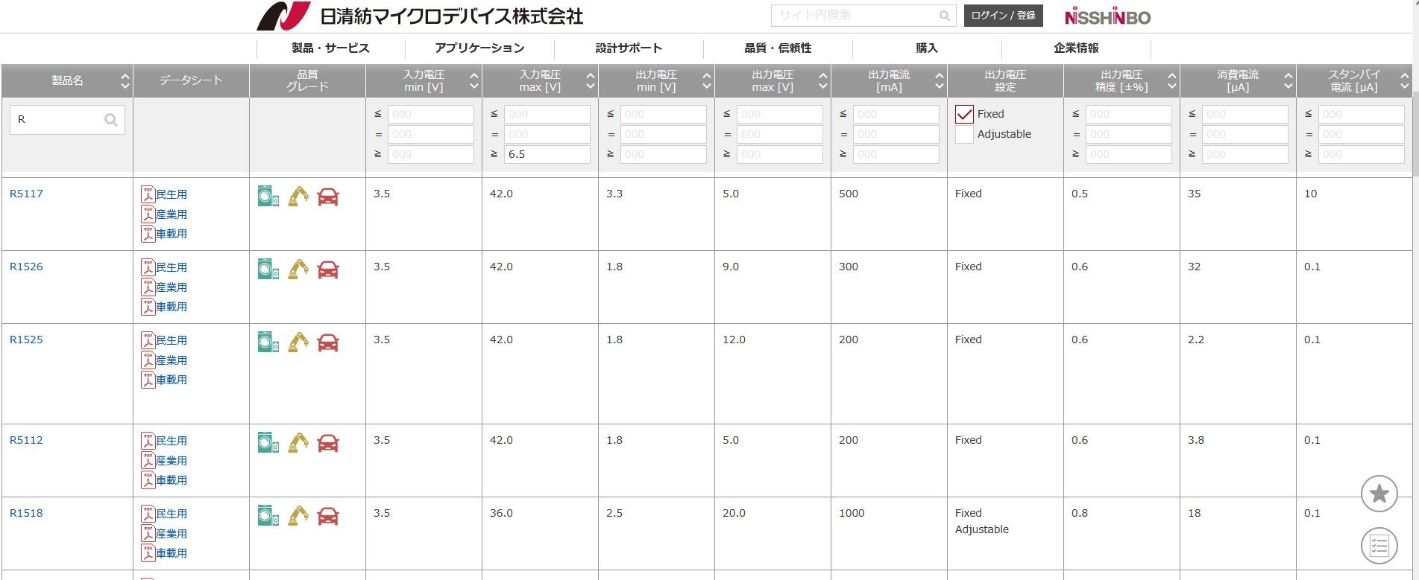Click the 出力電圧精度 = filter field
This screenshot has width=1419, height=580.
pos(1129,134)
